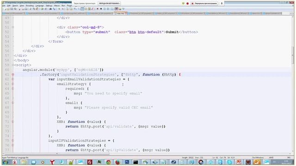Collapse the fold marker at line 62
Image resolution: width=296 pixels, height=166 pixels.
(13, 79)
